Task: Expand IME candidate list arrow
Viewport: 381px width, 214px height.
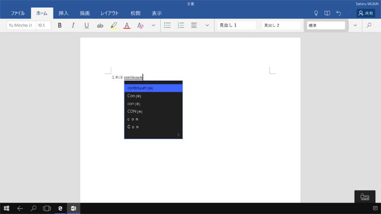Action: point(178,135)
